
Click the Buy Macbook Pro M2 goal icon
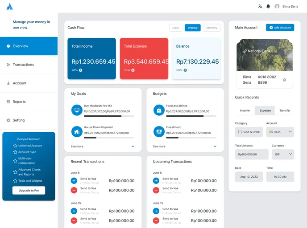(77, 109)
